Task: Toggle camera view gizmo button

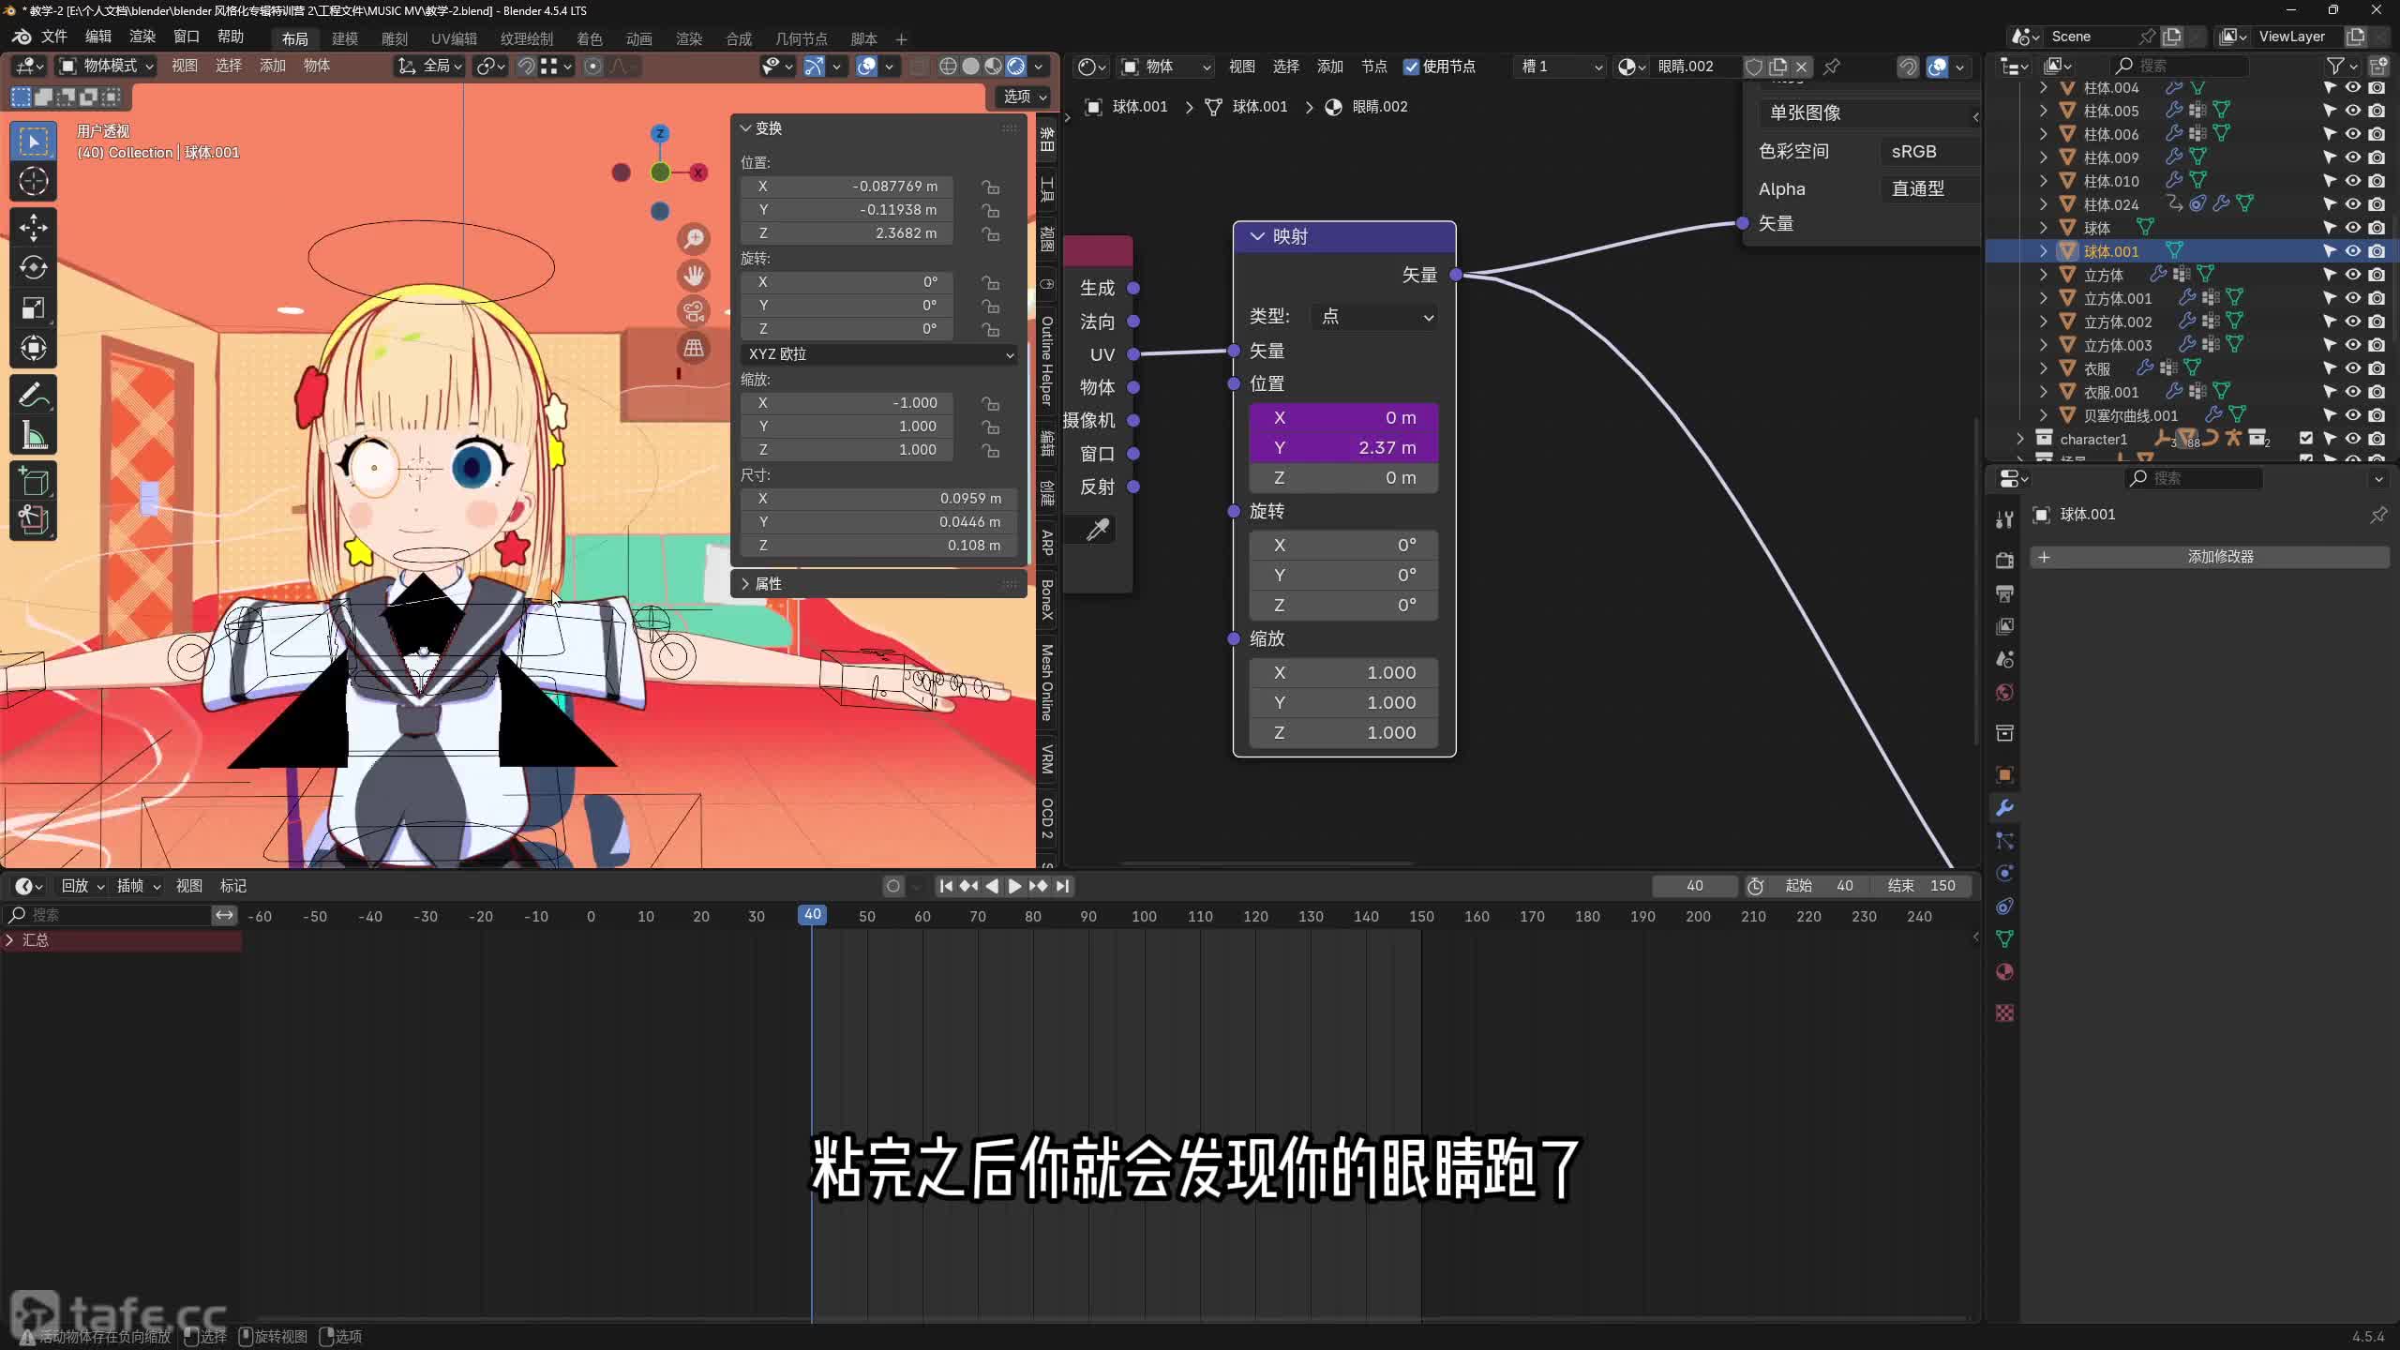Action: (x=694, y=311)
